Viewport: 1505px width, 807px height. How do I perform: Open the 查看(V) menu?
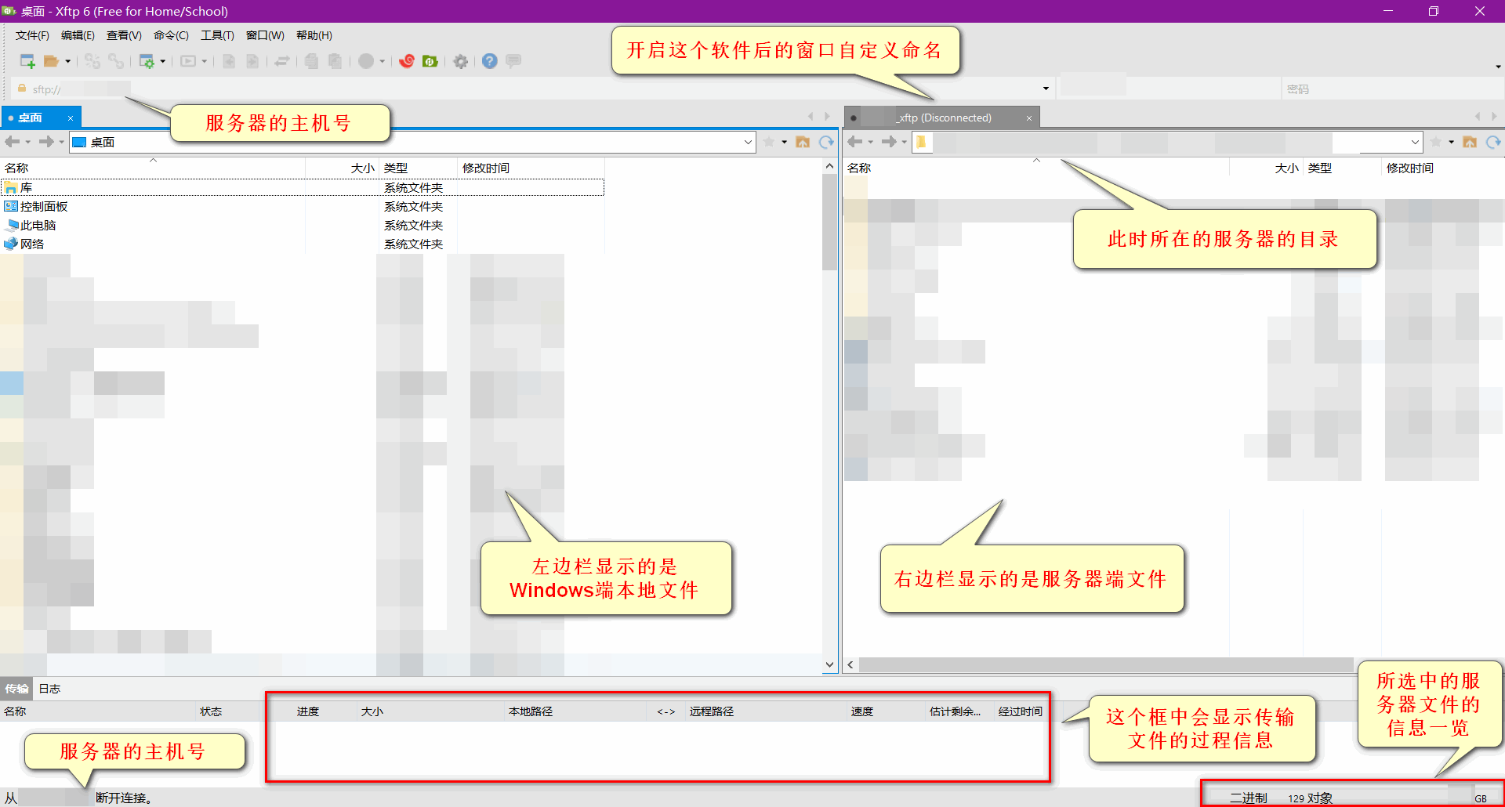pos(124,35)
